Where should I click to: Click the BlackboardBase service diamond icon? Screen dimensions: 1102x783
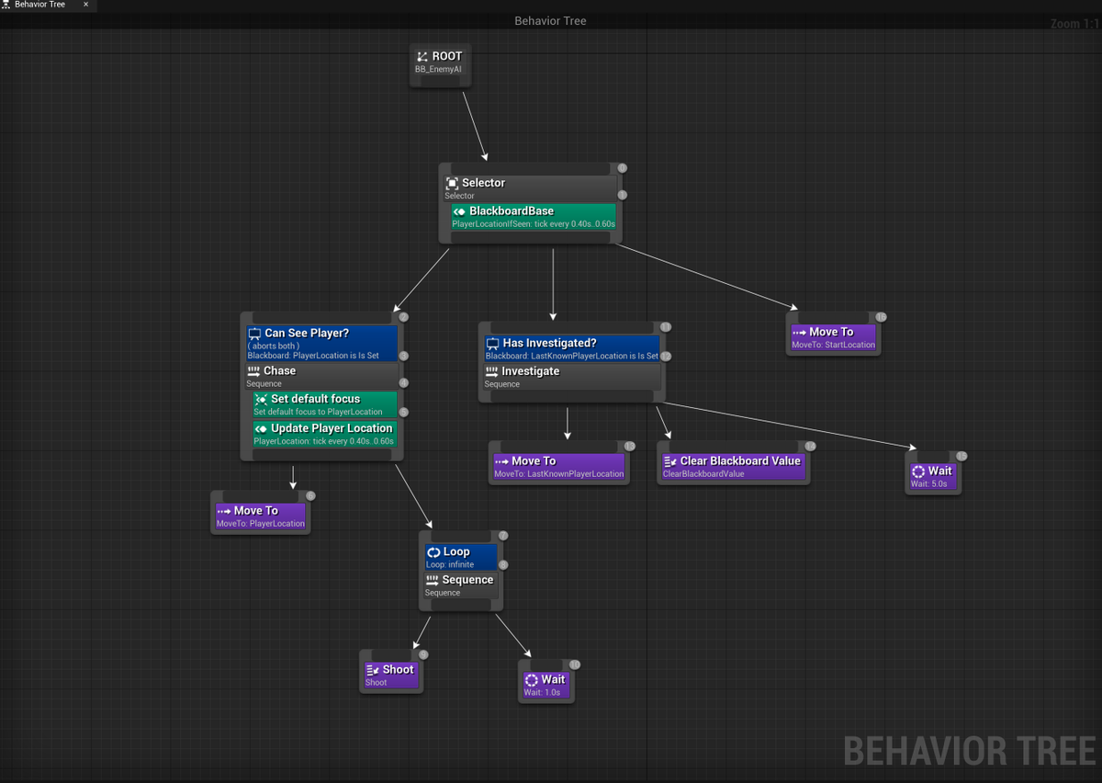click(459, 210)
